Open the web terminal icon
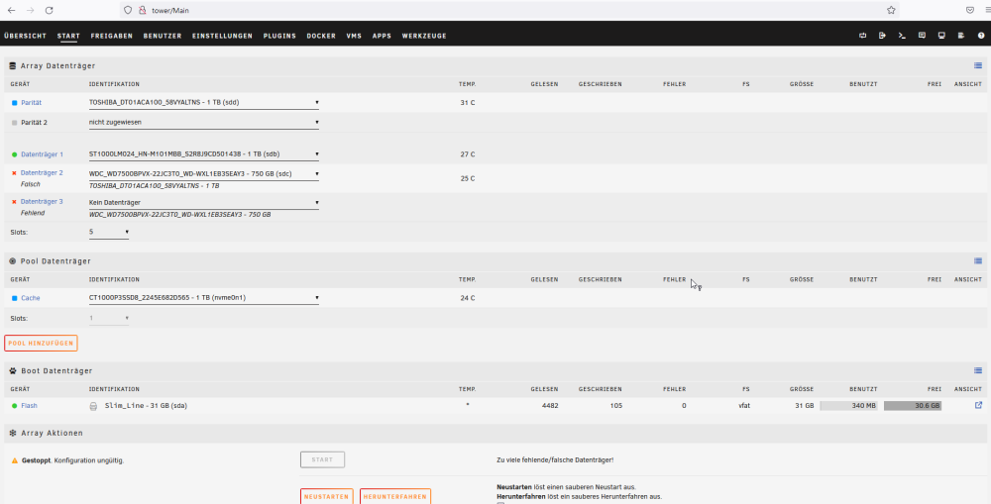This screenshot has width=991, height=504. 902,36
